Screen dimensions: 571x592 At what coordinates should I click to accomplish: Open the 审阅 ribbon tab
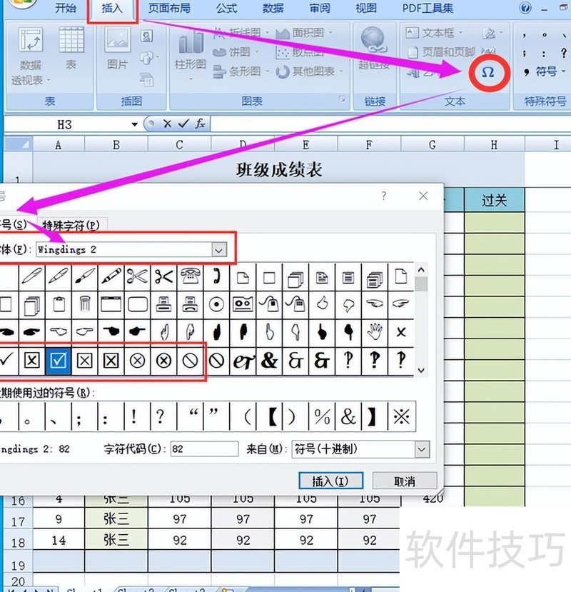click(320, 9)
